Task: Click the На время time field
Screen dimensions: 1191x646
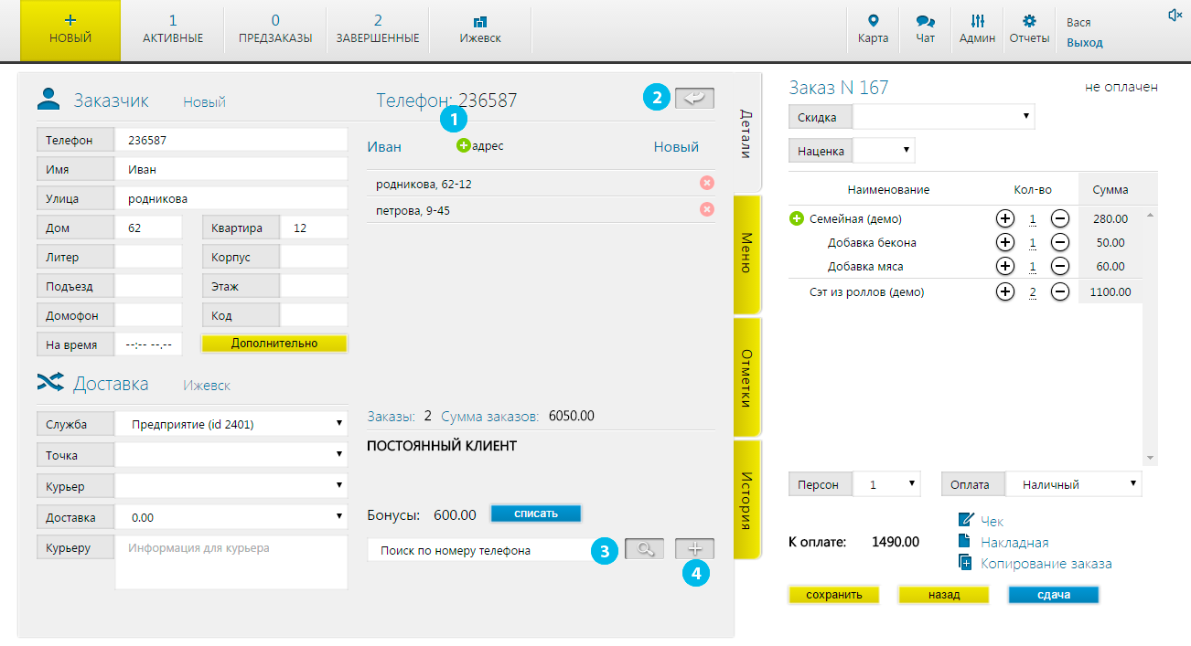Action: coord(149,344)
